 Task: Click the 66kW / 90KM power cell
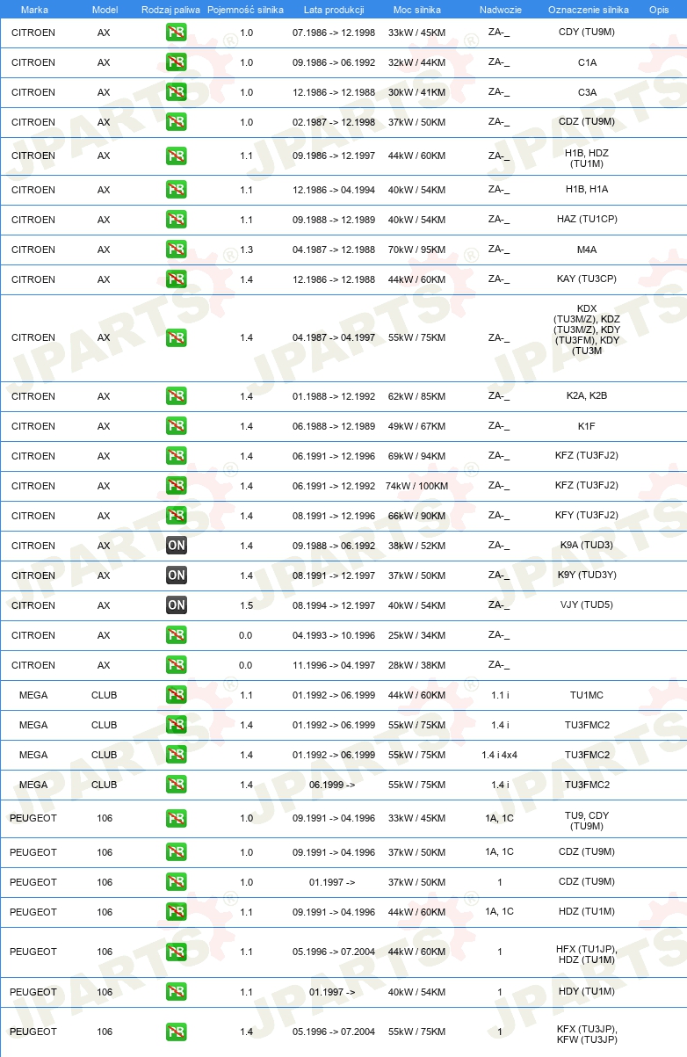[x=417, y=516]
